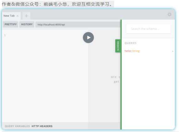Viewport: 179px width, 132px height.
Task: Select the New Tab tab
Action: point(11,16)
